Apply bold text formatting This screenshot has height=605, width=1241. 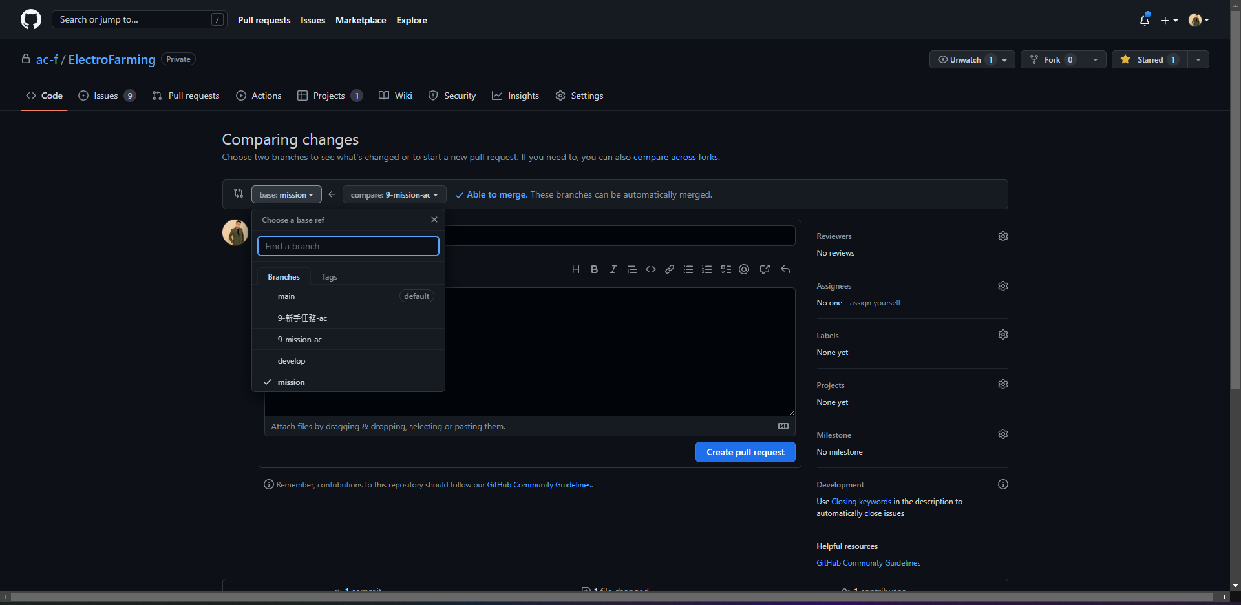pyautogui.click(x=594, y=269)
